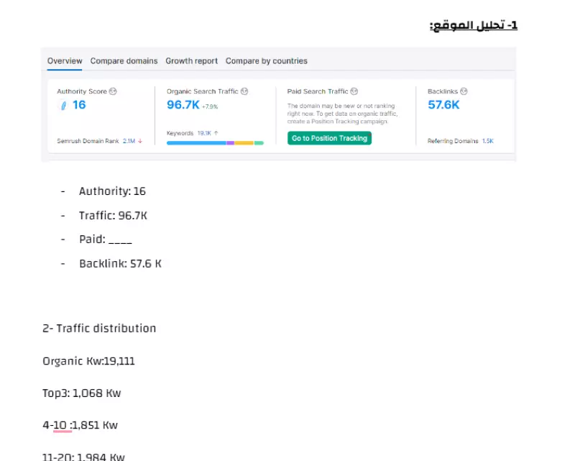Return to the Overview tab

click(63, 60)
